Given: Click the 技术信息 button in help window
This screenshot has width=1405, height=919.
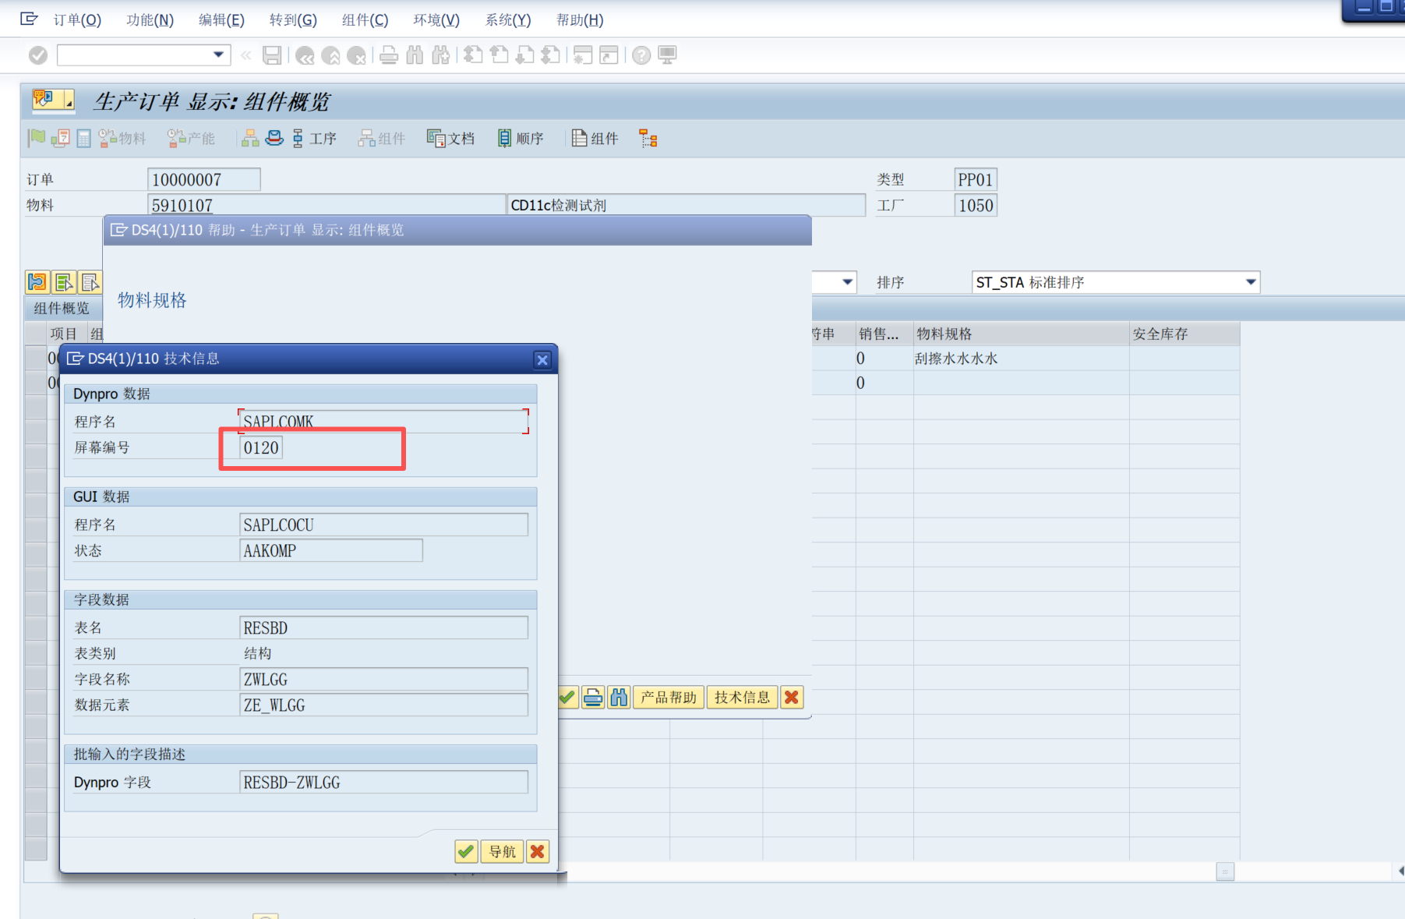Looking at the screenshot, I should 742,697.
